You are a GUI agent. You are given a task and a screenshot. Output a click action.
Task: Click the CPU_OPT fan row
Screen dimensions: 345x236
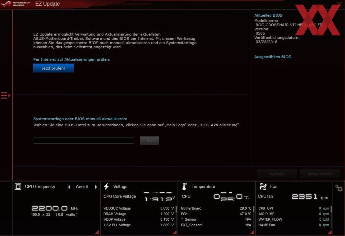point(294,208)
